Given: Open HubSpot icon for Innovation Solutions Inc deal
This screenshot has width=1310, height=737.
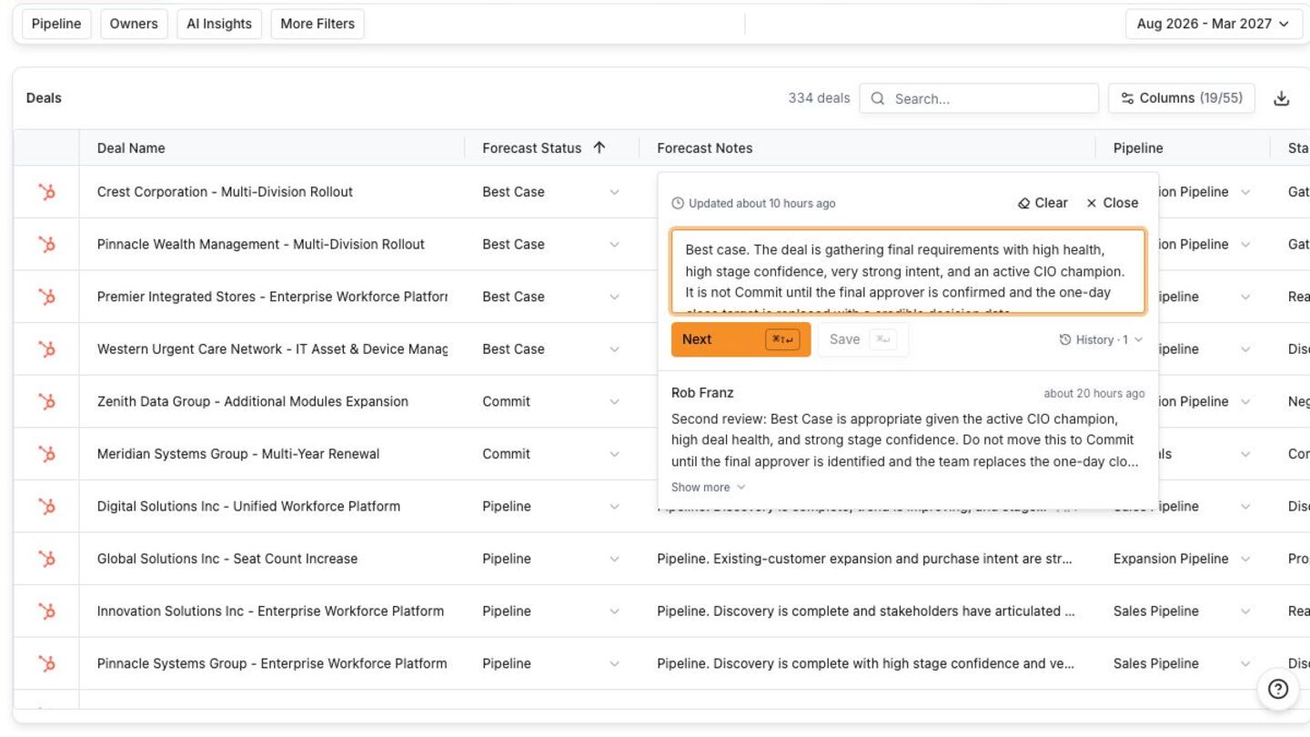Looking at the screenshot, I should 46,611.
